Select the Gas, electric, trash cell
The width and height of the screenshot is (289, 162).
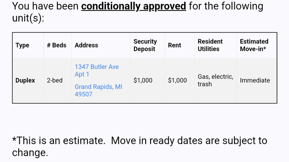(x=216, y=80)
